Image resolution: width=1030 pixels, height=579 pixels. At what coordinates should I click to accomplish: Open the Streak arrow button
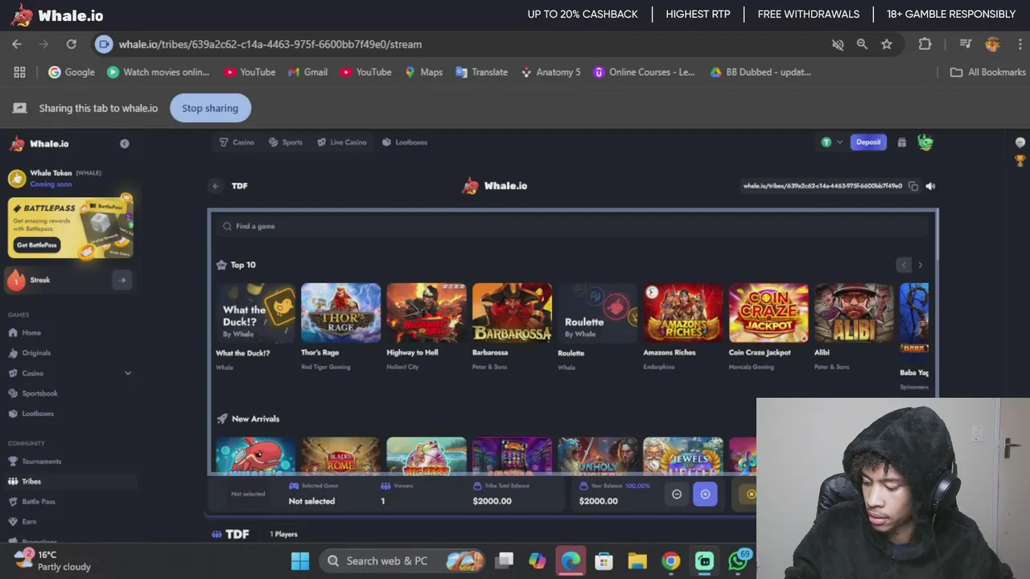tap(122, 280)
